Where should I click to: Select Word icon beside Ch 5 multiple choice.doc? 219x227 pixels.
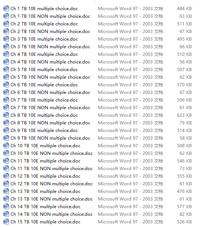(6, 69)
